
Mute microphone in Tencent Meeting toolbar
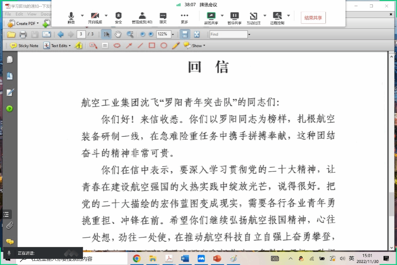tap(71, 18)
